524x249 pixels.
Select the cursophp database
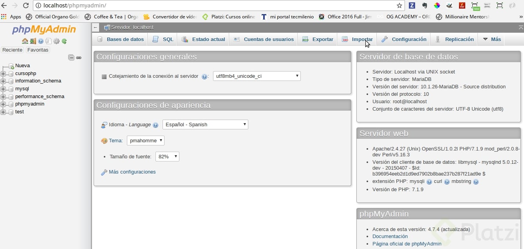pyautogui.click(x=25, y=73)
